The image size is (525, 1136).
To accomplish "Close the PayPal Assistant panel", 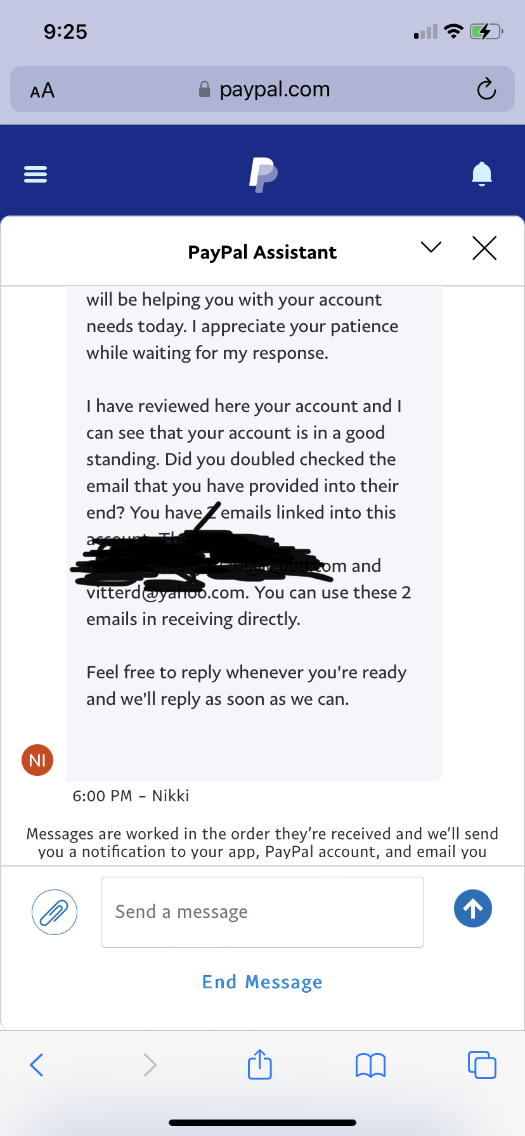I will [x=484, y=248].
